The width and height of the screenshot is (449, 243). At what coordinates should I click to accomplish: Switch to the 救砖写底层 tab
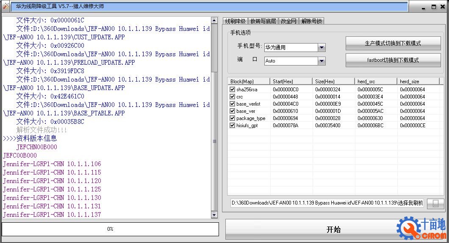coord(263,21)
